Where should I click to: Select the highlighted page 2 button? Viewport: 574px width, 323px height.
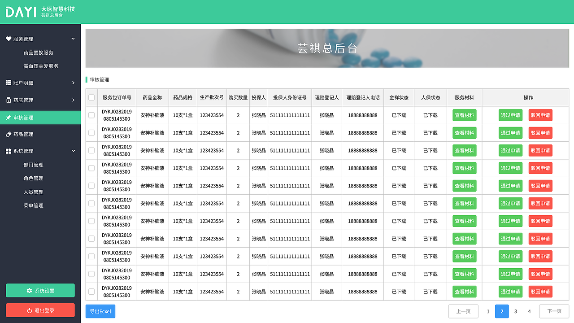[502, 311]
